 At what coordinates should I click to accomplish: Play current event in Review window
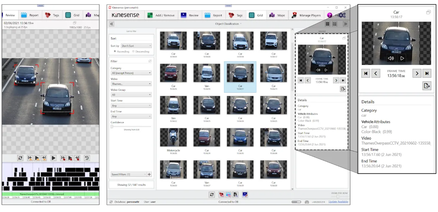tap(37, 158)
